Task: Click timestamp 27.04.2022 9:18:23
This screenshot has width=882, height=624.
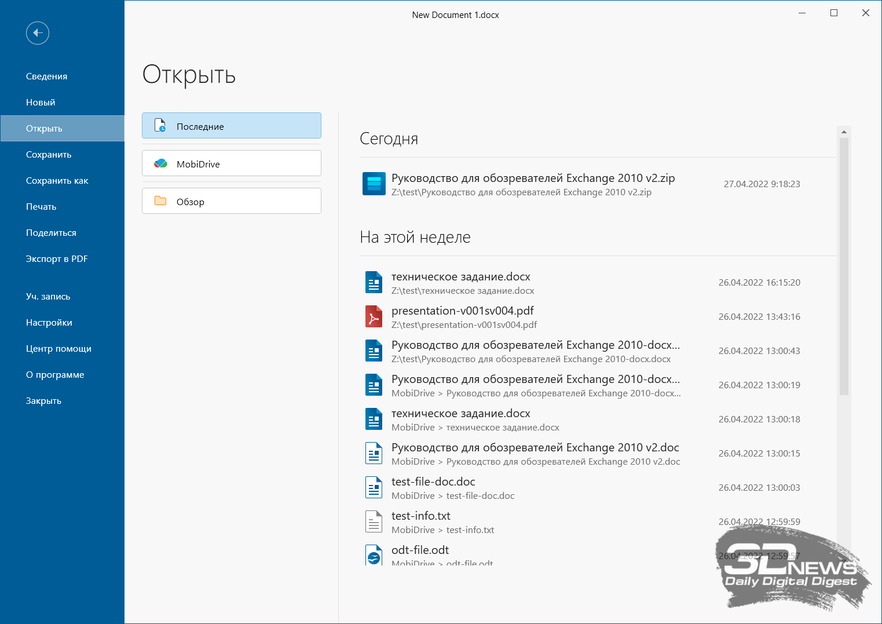Action: (762, 184)
